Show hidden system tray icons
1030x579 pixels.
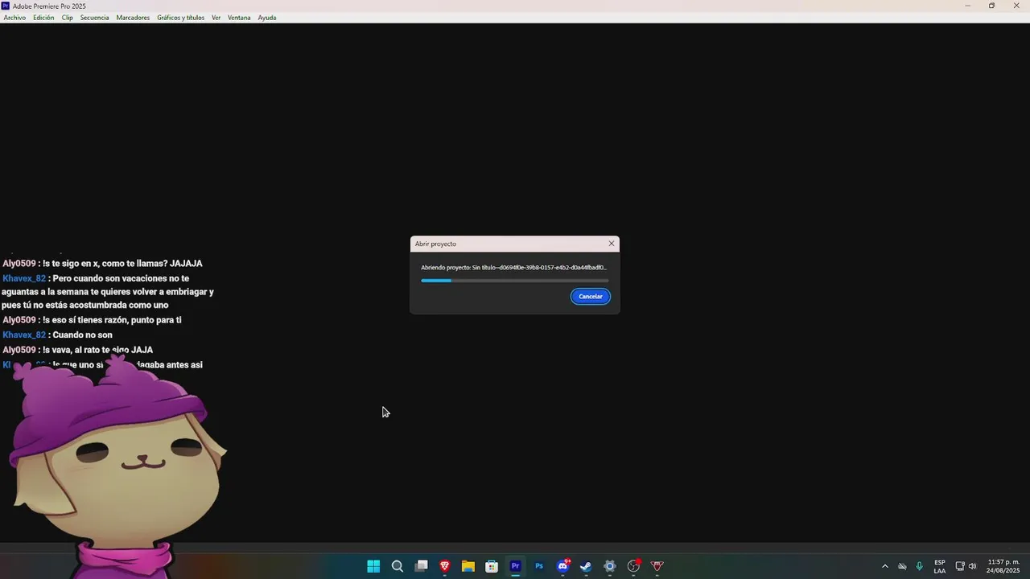coord(885,566)
